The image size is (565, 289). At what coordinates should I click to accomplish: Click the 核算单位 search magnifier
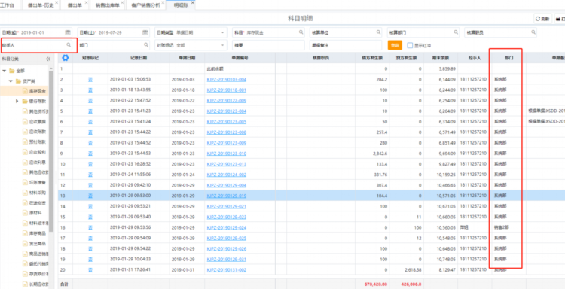tap(378, 32)
